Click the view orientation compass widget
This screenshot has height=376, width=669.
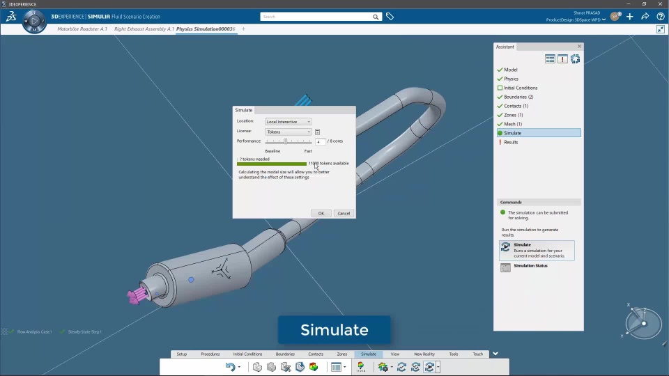pyautogui.click(x=643, y=322)
